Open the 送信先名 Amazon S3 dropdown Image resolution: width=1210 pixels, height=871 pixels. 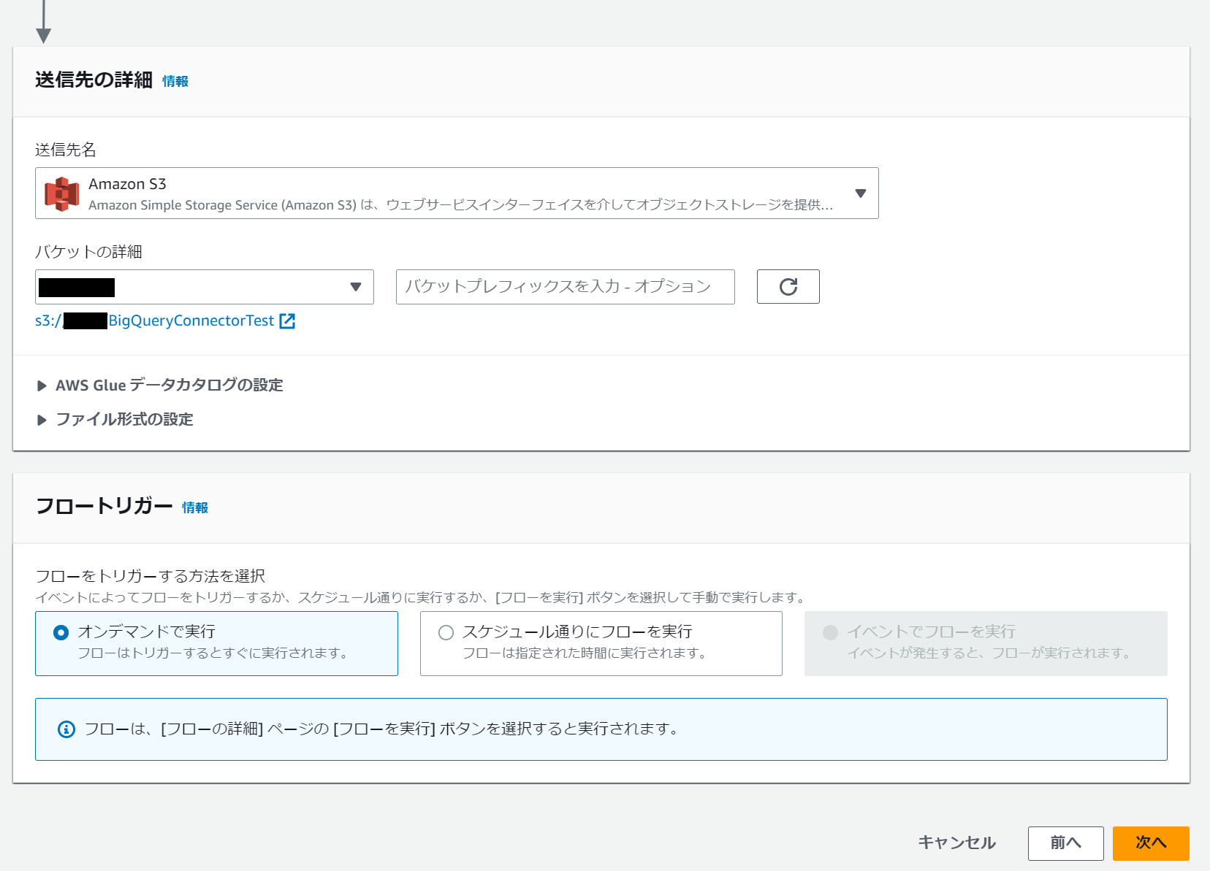pyautogui.click(x=457, y=193)
